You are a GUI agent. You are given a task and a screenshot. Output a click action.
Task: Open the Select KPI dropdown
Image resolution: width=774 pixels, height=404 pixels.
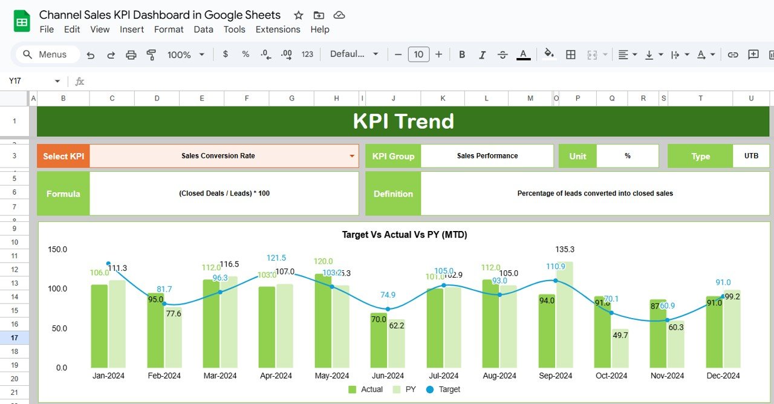coord(353,155)
